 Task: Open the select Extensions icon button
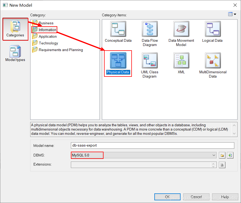click(222, 165)
